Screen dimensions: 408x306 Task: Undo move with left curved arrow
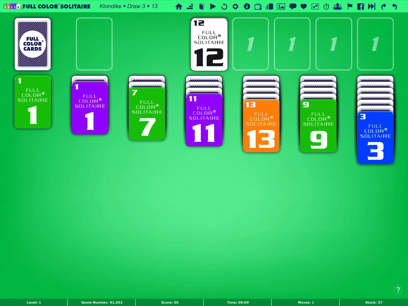coord(395,6)
